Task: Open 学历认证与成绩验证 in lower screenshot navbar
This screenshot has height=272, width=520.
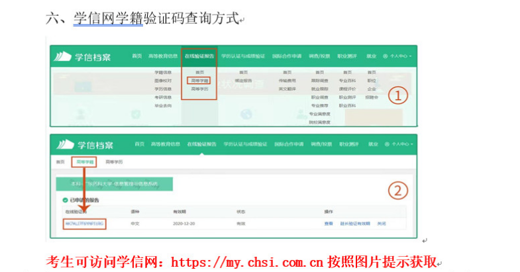Action: (x=245, y=144)
